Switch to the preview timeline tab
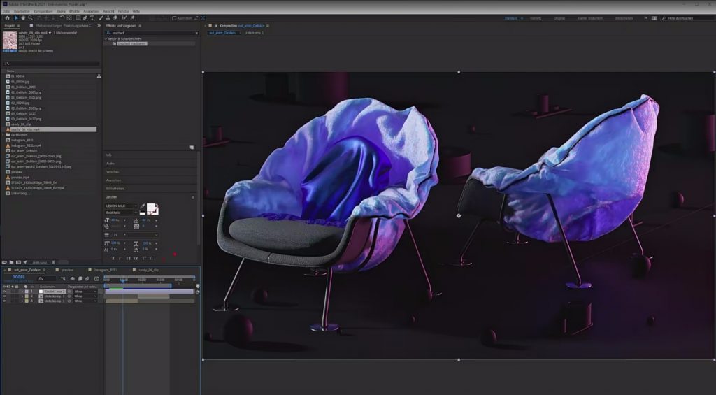Screen dimensions: 716x395 click(x=67, y=271)
